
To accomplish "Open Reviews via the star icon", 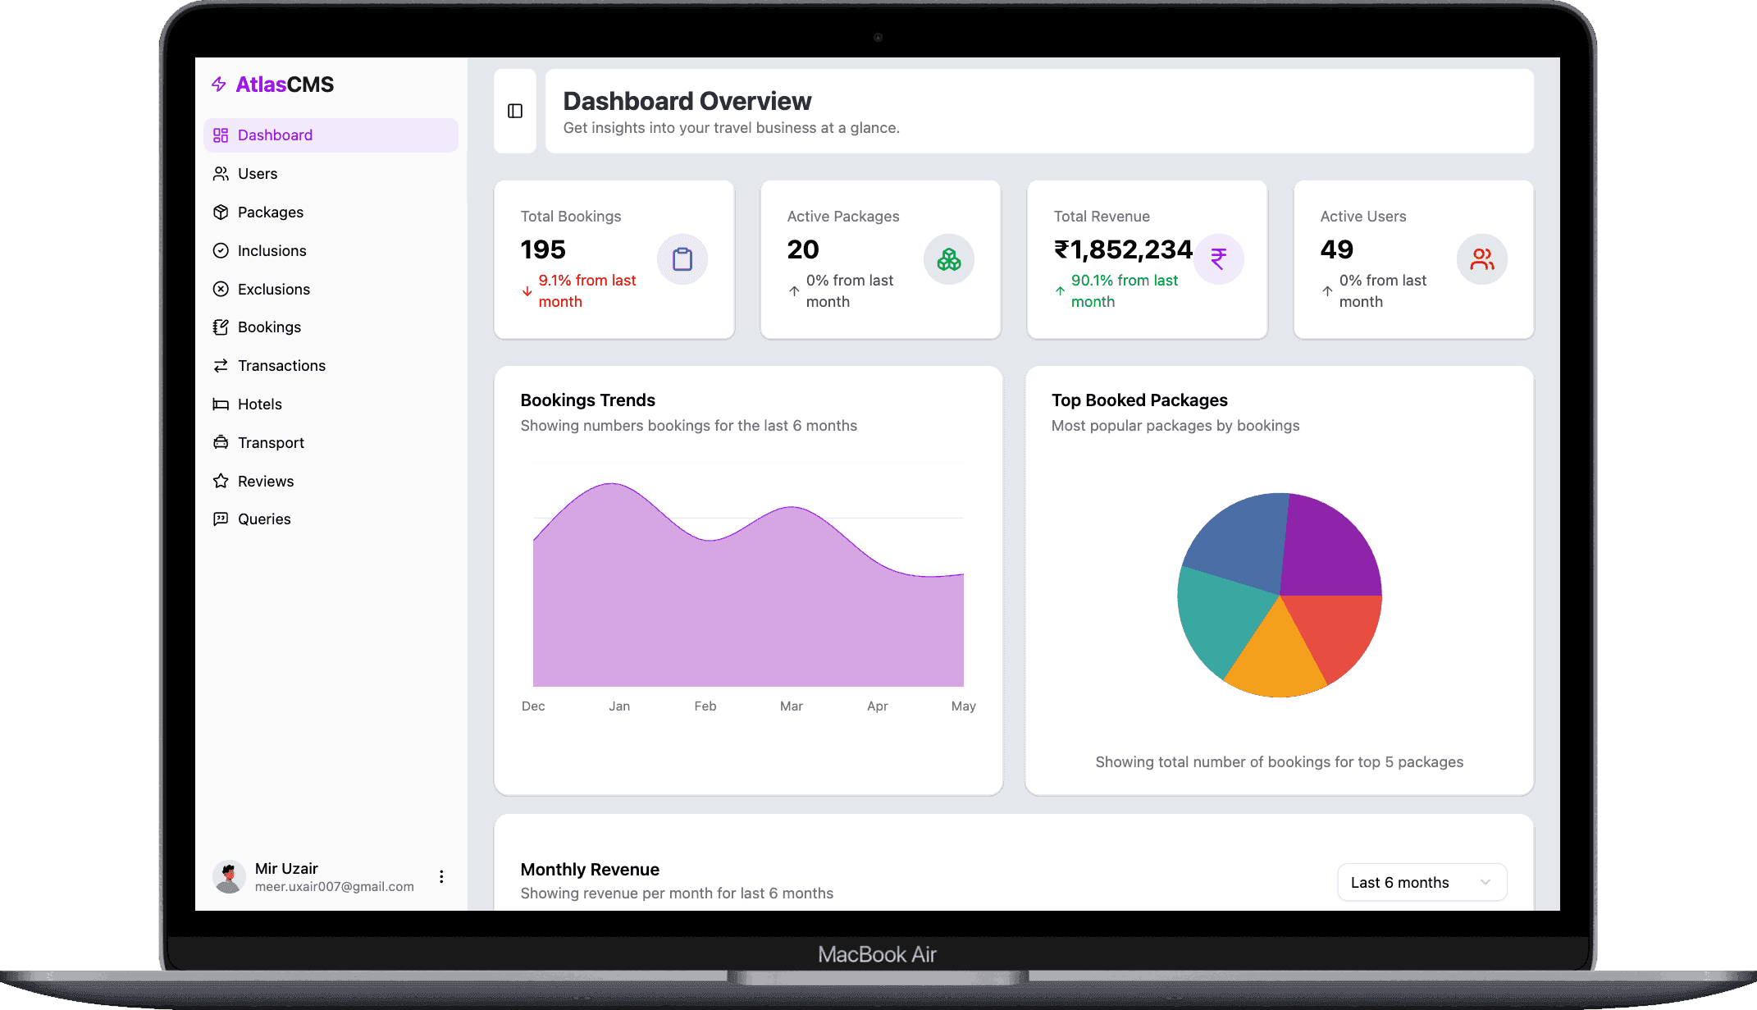I will pos(220,481).
